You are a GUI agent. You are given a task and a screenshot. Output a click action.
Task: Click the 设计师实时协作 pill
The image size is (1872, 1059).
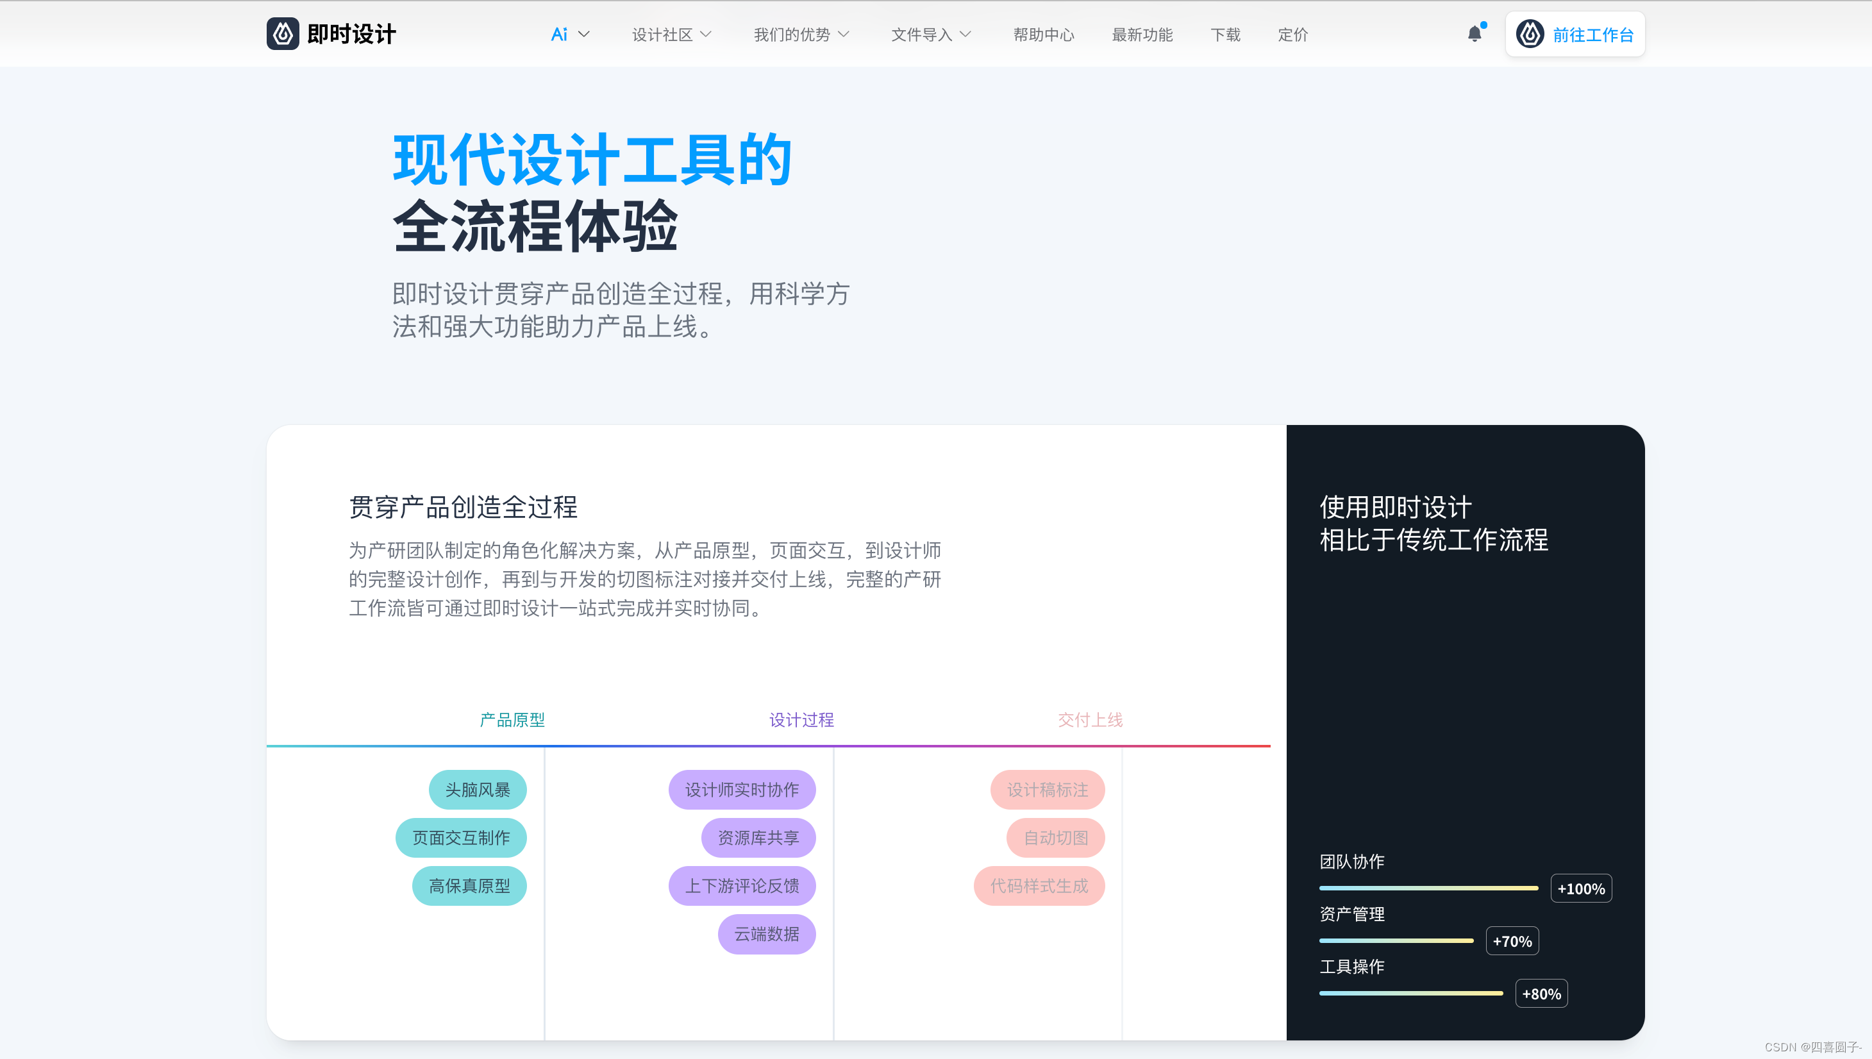coord(741,790)
